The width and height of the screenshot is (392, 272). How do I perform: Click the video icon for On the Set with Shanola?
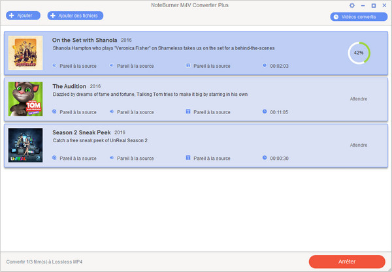point(54,66)
